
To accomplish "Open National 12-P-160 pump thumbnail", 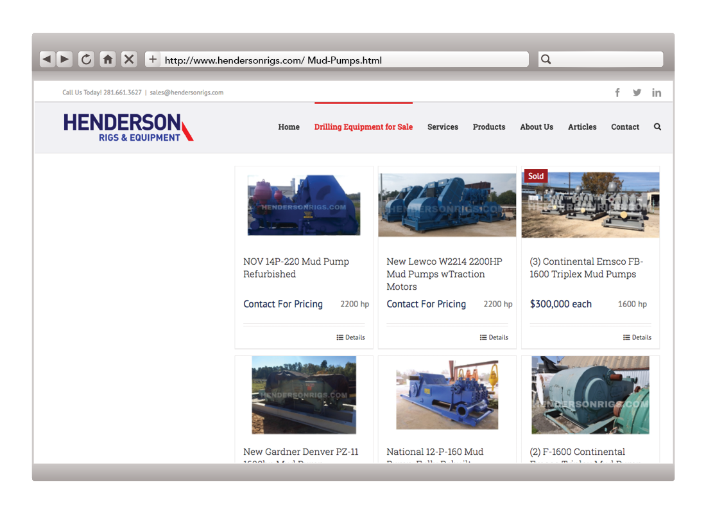I will coord(447,394).
